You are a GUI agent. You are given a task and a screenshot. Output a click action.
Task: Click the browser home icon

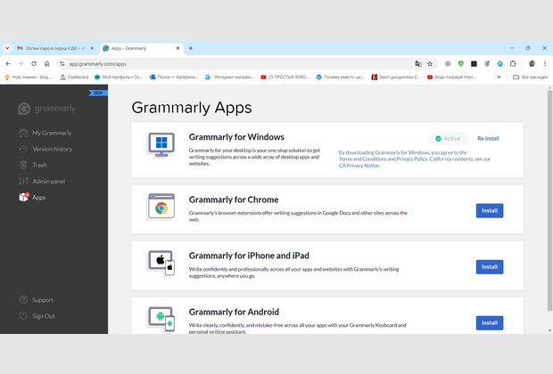coord(46,64)
